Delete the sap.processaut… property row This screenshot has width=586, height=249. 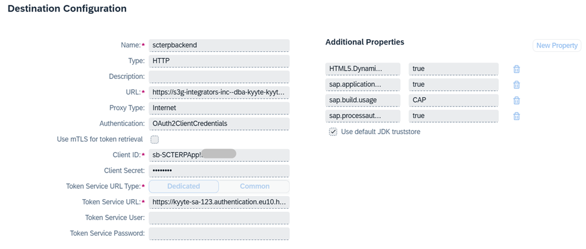(516, 116)
